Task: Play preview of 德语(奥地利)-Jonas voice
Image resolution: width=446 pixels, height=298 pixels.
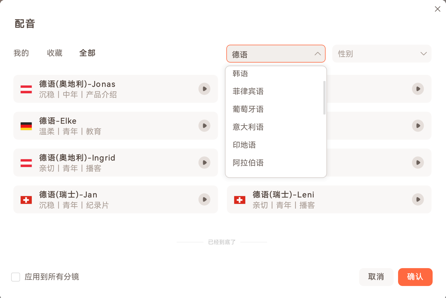Action: pyautogui.click(x=204, y=89)
